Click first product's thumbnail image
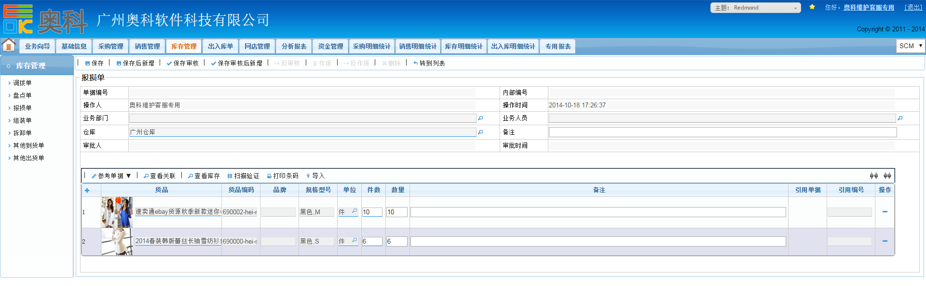 pyautogui.click(x=117, y=212)
